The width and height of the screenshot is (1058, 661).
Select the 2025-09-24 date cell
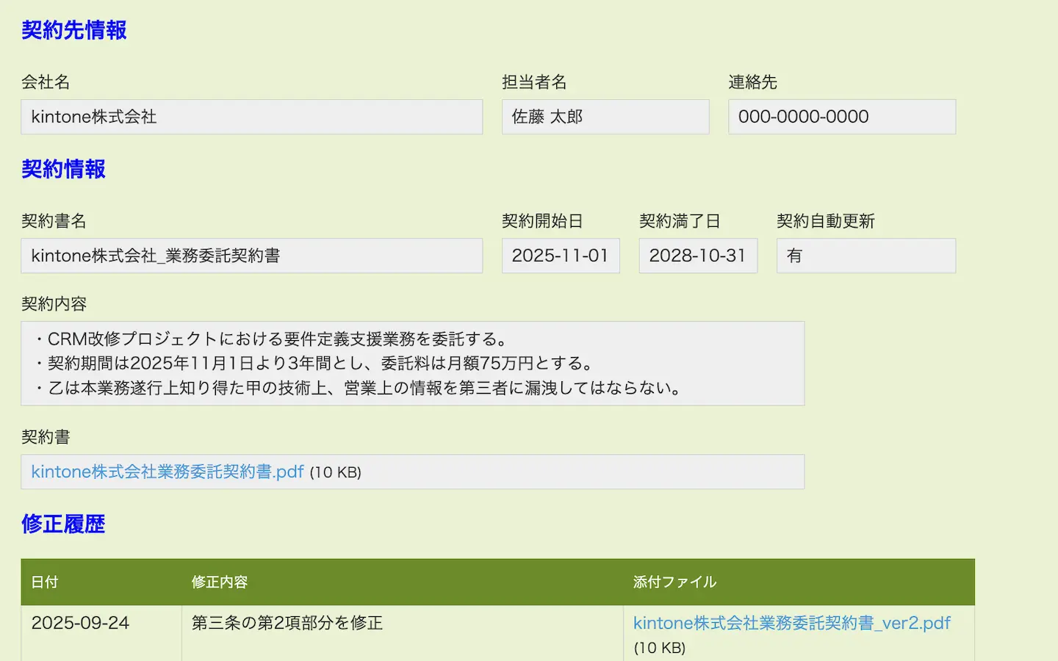tap(80, 623)
